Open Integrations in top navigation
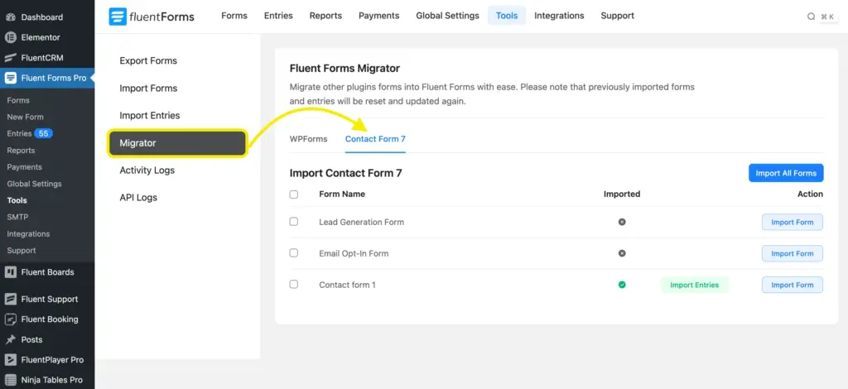Screen dimensions: 848x389 (x=559, y=16)
